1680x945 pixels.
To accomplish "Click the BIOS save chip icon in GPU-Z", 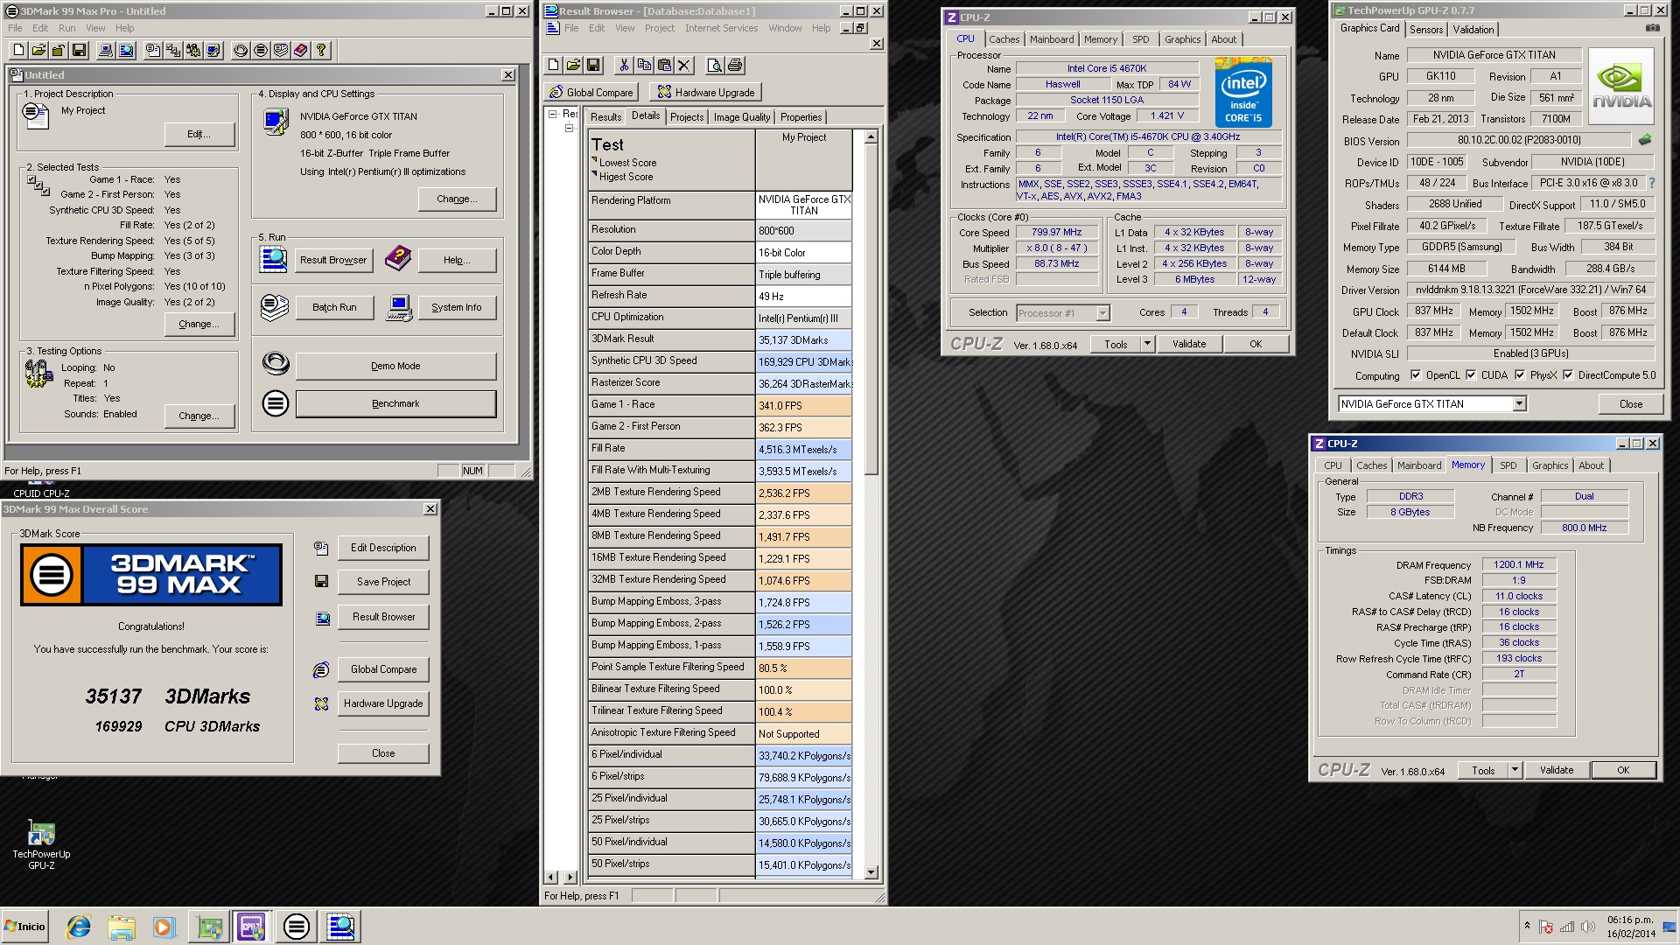I will point(1645,140).
